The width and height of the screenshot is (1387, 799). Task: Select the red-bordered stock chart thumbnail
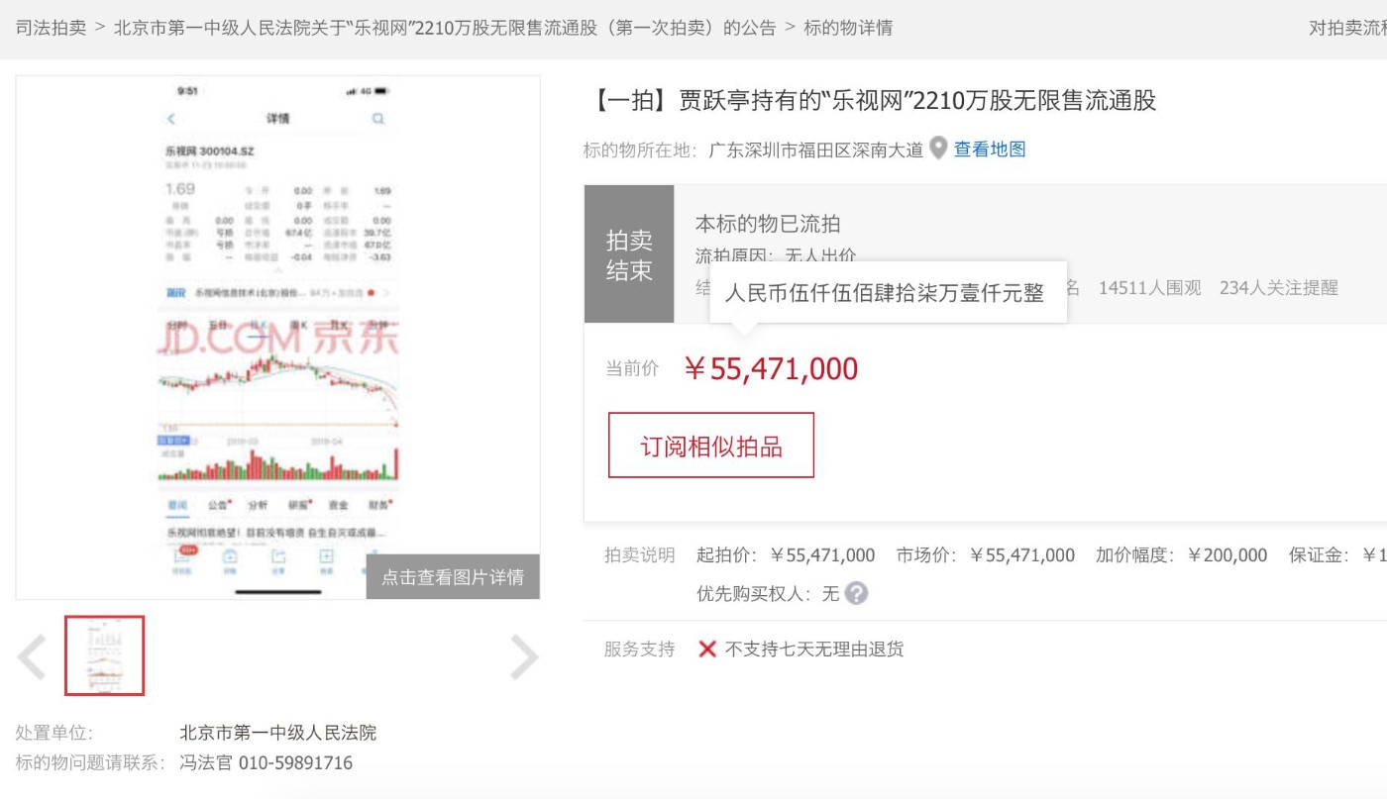click(105, 655)
